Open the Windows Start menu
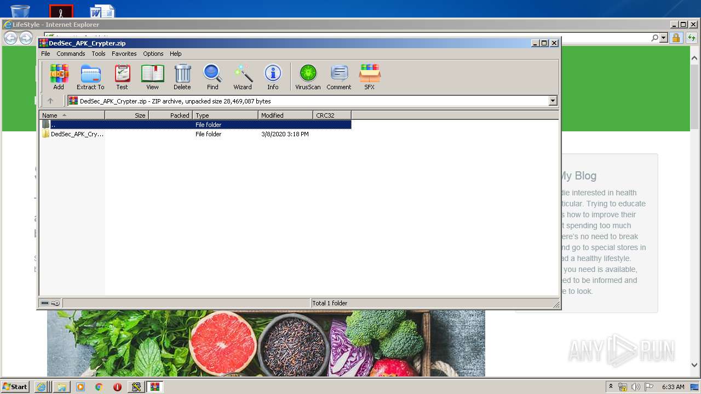Image resolution: width=701 pixels, height=394 pixels. 15,386
